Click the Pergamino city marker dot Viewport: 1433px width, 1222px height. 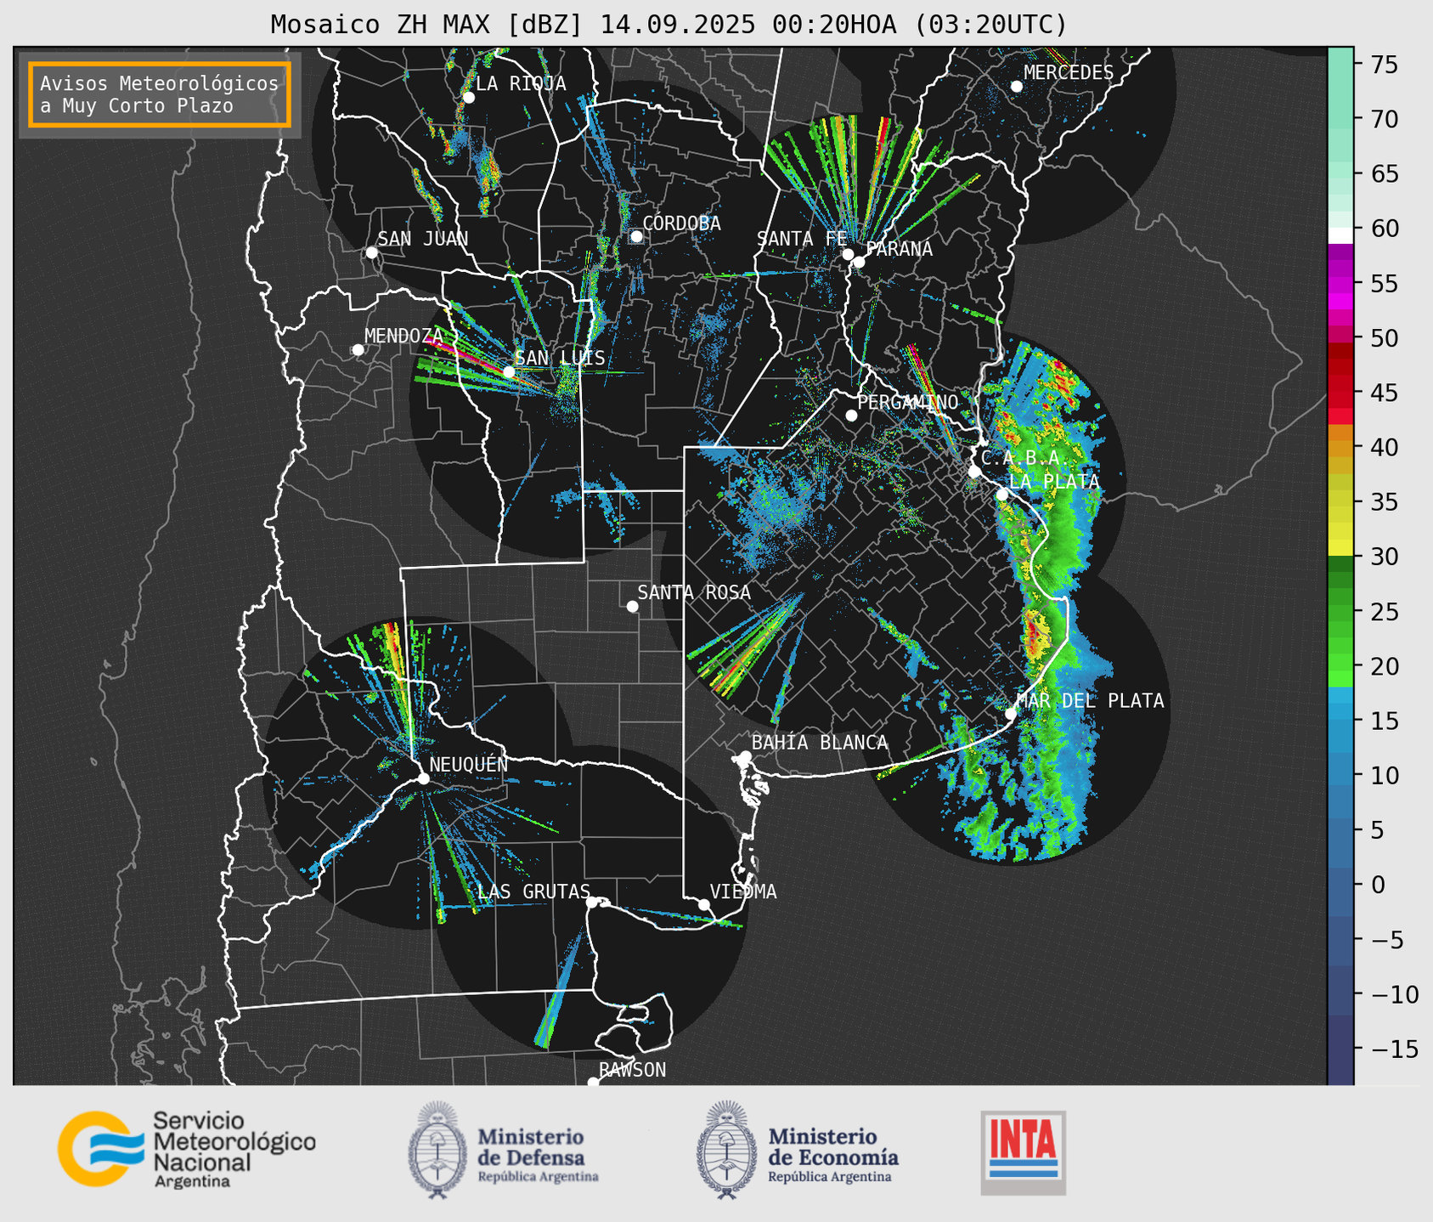[851, 416]
